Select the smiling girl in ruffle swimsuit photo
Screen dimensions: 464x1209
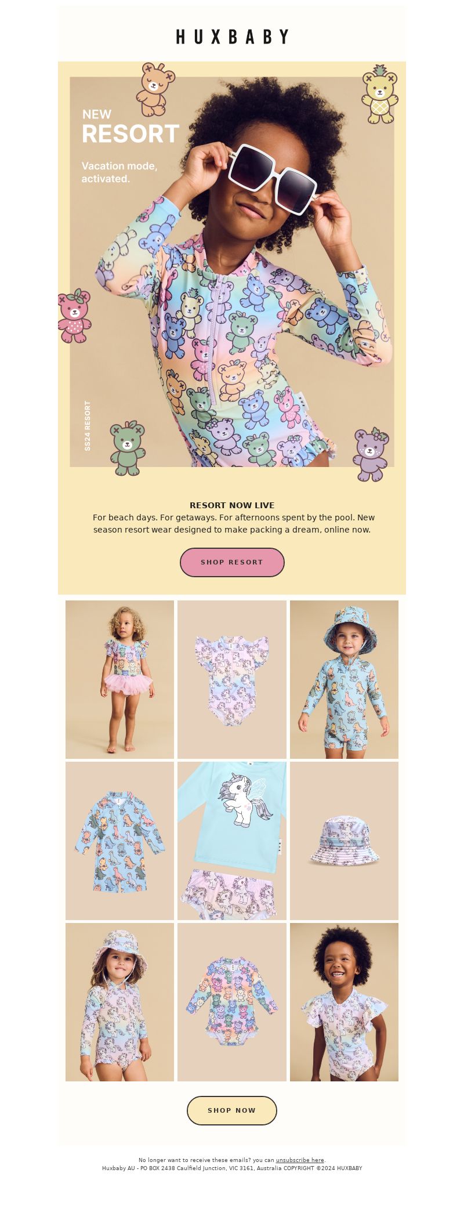click(x=344, y=1002)
